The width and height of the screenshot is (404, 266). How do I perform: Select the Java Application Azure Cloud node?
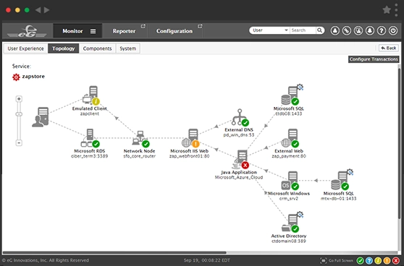(x=240, y=160)
